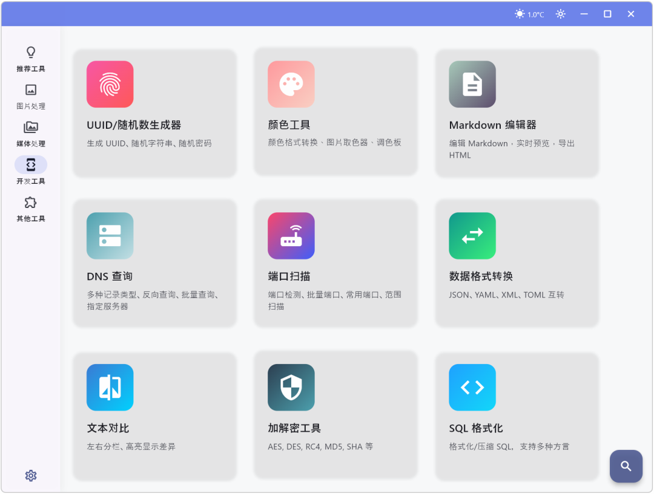654x494 pixels.
Task: Click the color palette icon
Action: (291, 84)
